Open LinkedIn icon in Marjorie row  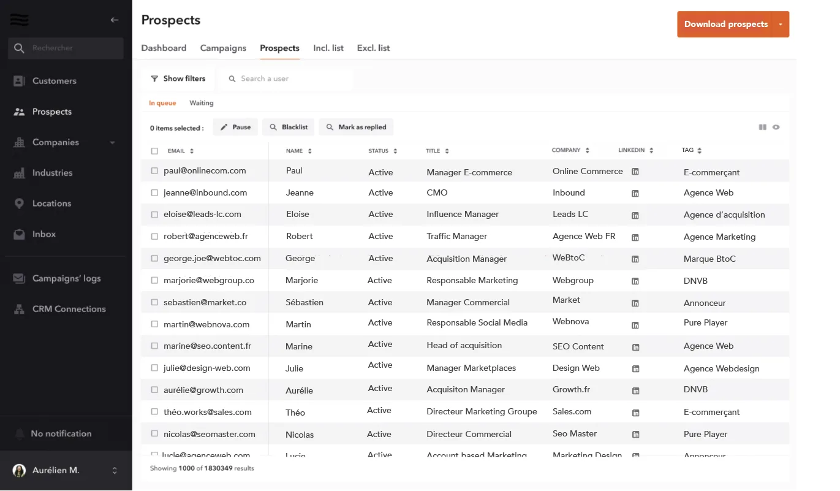click(x=635, y=281)
